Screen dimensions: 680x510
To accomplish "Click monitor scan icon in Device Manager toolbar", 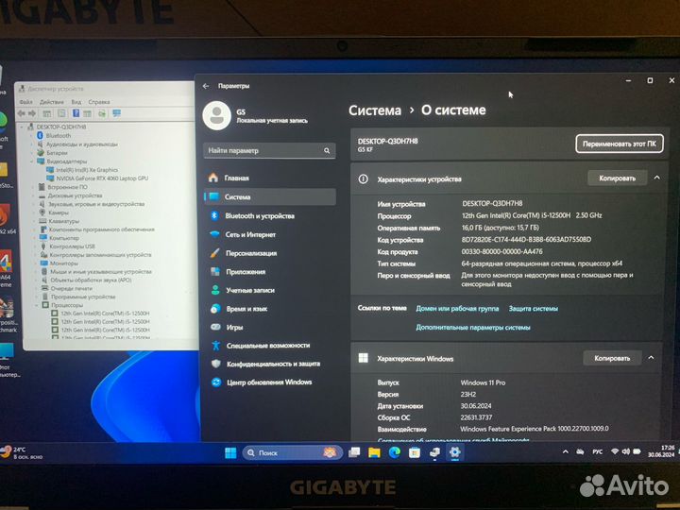I will (116, 113).
